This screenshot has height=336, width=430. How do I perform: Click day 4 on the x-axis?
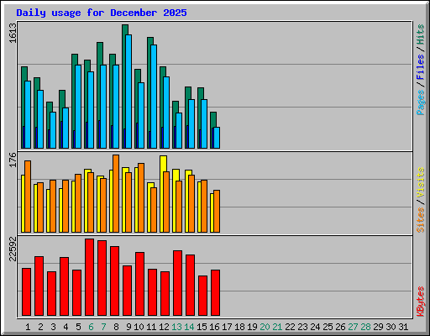click(x=66, y=327)
